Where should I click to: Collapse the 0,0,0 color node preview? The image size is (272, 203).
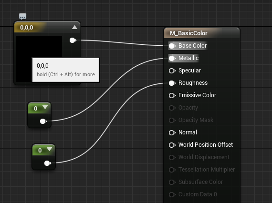click(x=74, y=27)
